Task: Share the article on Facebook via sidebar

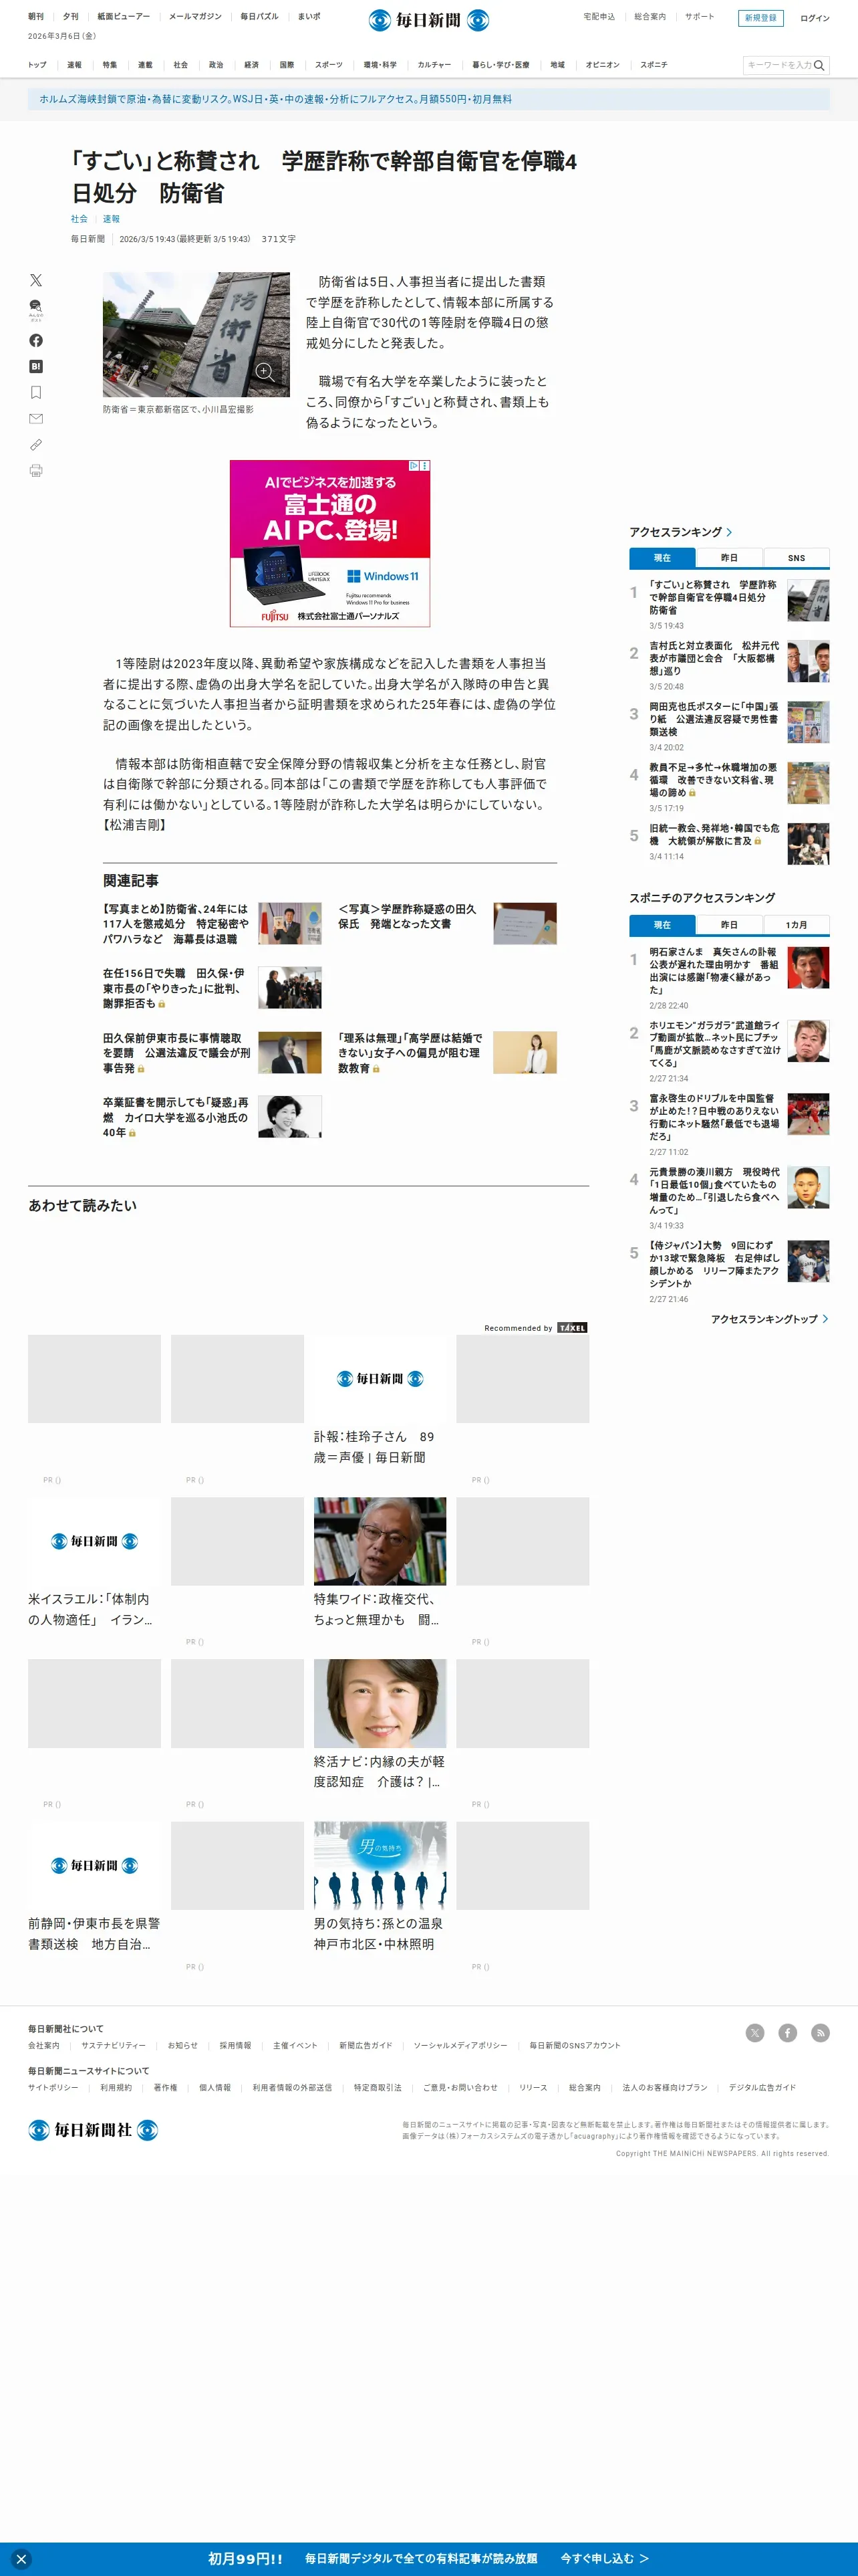Action: pyautogui.click(x=36, y=340)
